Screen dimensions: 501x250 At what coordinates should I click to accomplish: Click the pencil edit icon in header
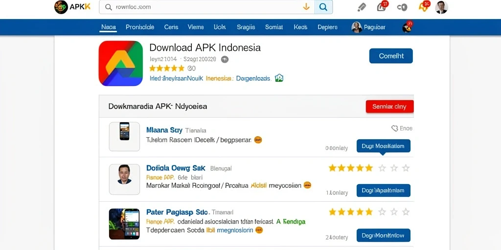pyautogui.click(x=362, y=7)
